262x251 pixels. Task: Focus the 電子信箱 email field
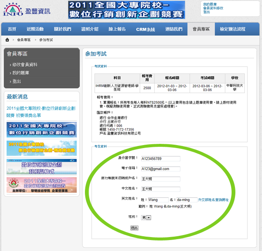pyautogui.click(x=160, y=169)
